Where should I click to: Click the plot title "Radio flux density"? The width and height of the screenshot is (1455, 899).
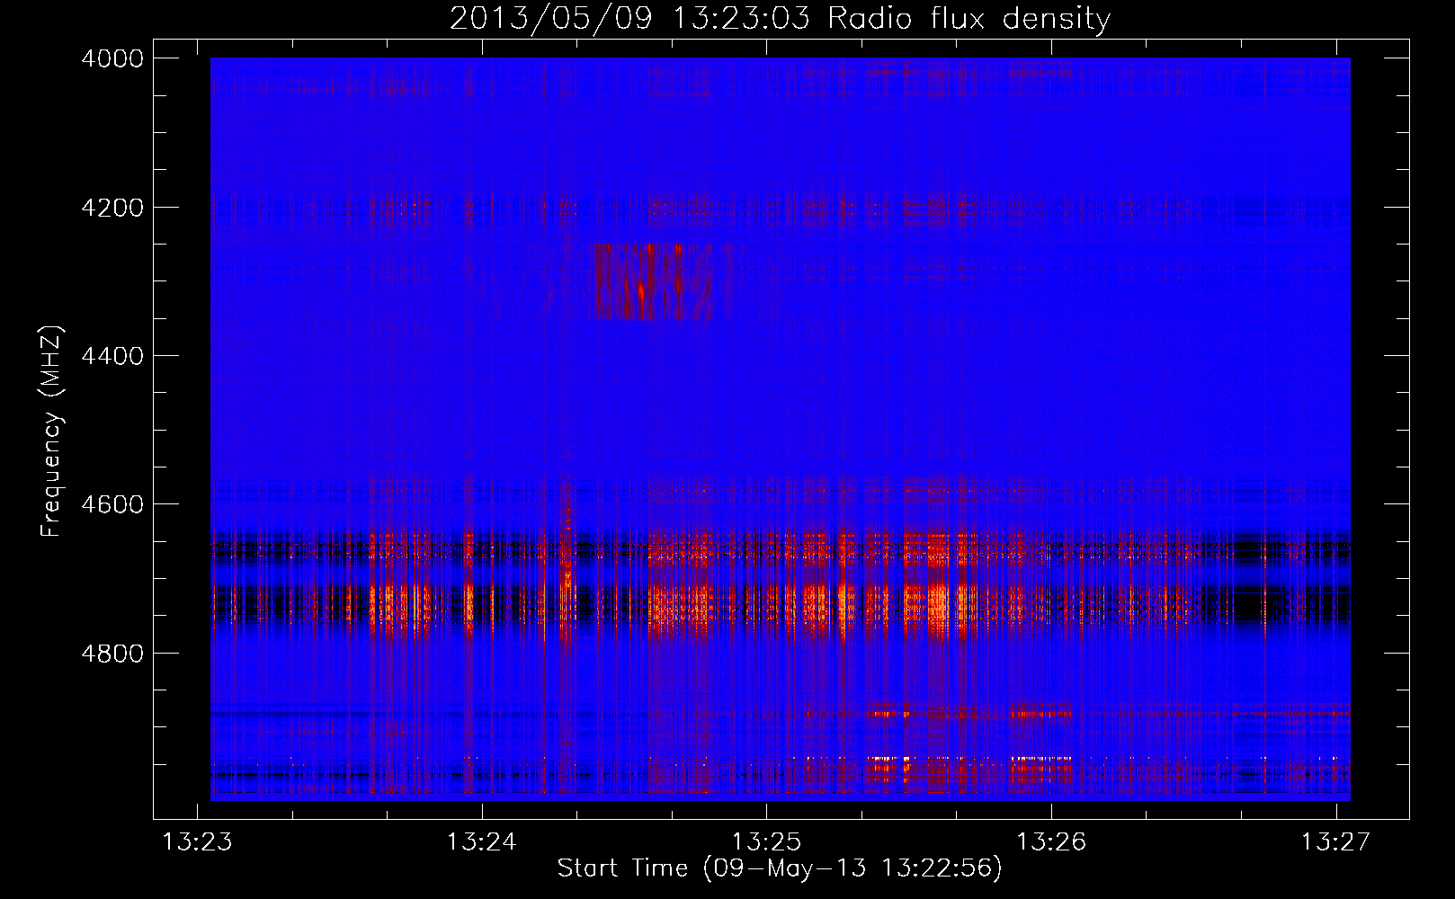pyautogui.click(x=969, y=18)
